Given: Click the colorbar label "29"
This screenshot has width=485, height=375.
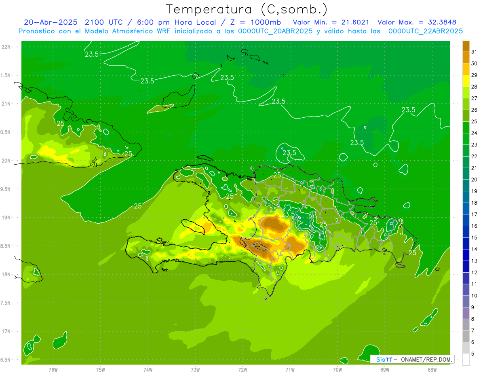Looking at the screenshot, I should (474, 75).
